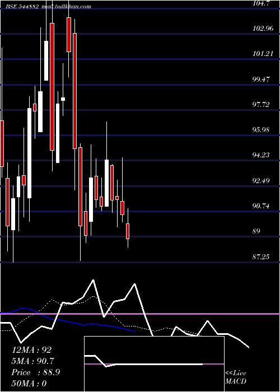Viewport: 280px width, 392px height.
Task: Click the Live MACD inset chart box
Action: click(x=154, y=364)
